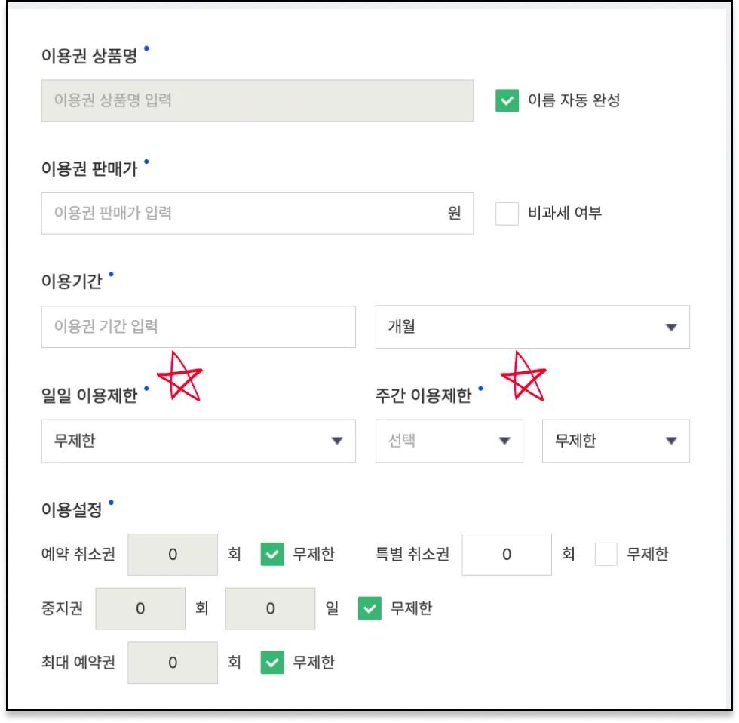Click the 이용권 상품명 input field

point(257,100)
